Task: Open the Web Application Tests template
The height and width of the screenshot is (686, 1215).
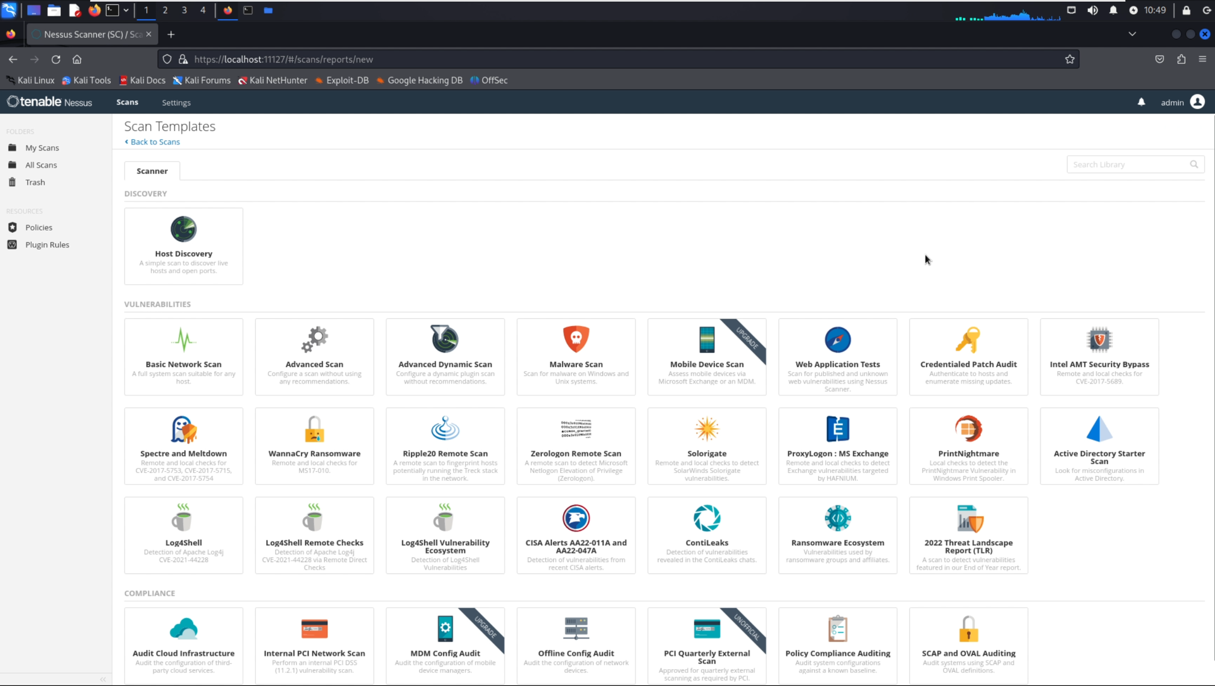Action: pyautogui.click(x=837, y=357)
